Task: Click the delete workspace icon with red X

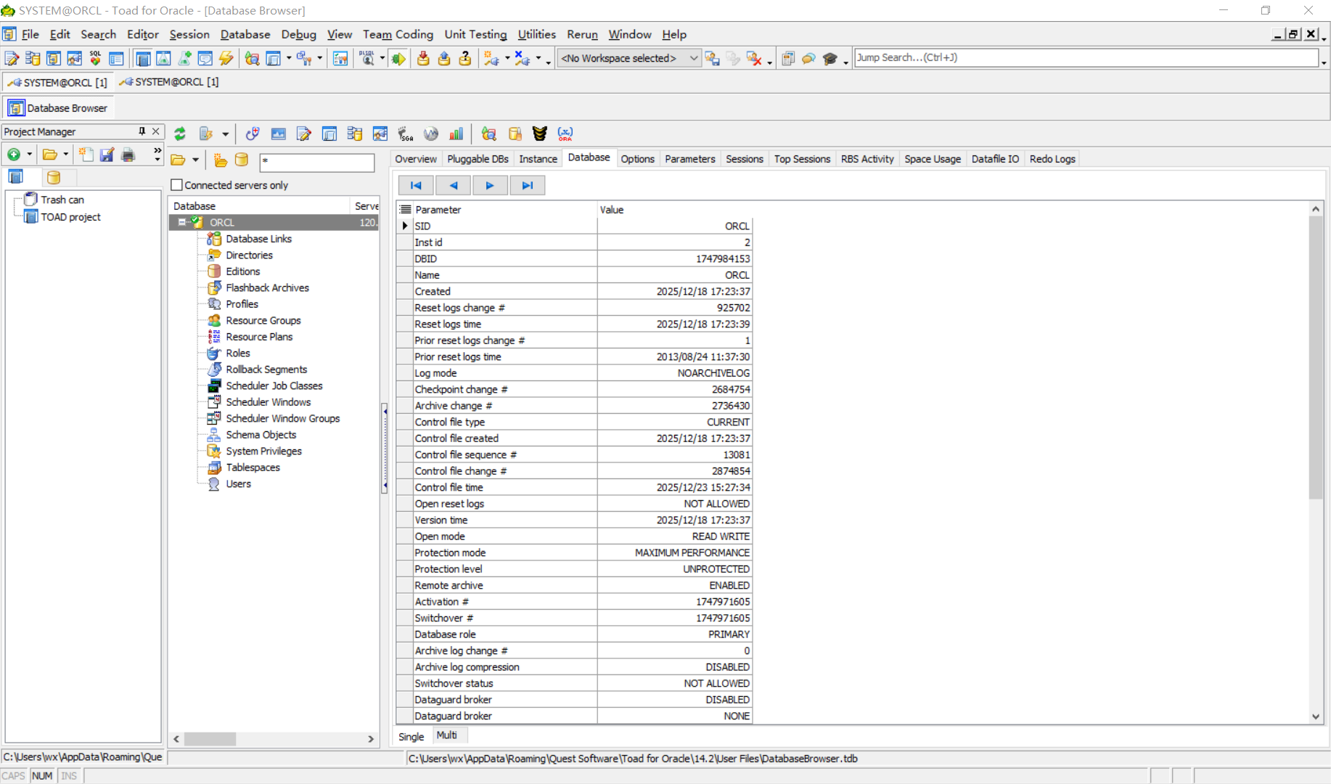Action: point(754,59)
